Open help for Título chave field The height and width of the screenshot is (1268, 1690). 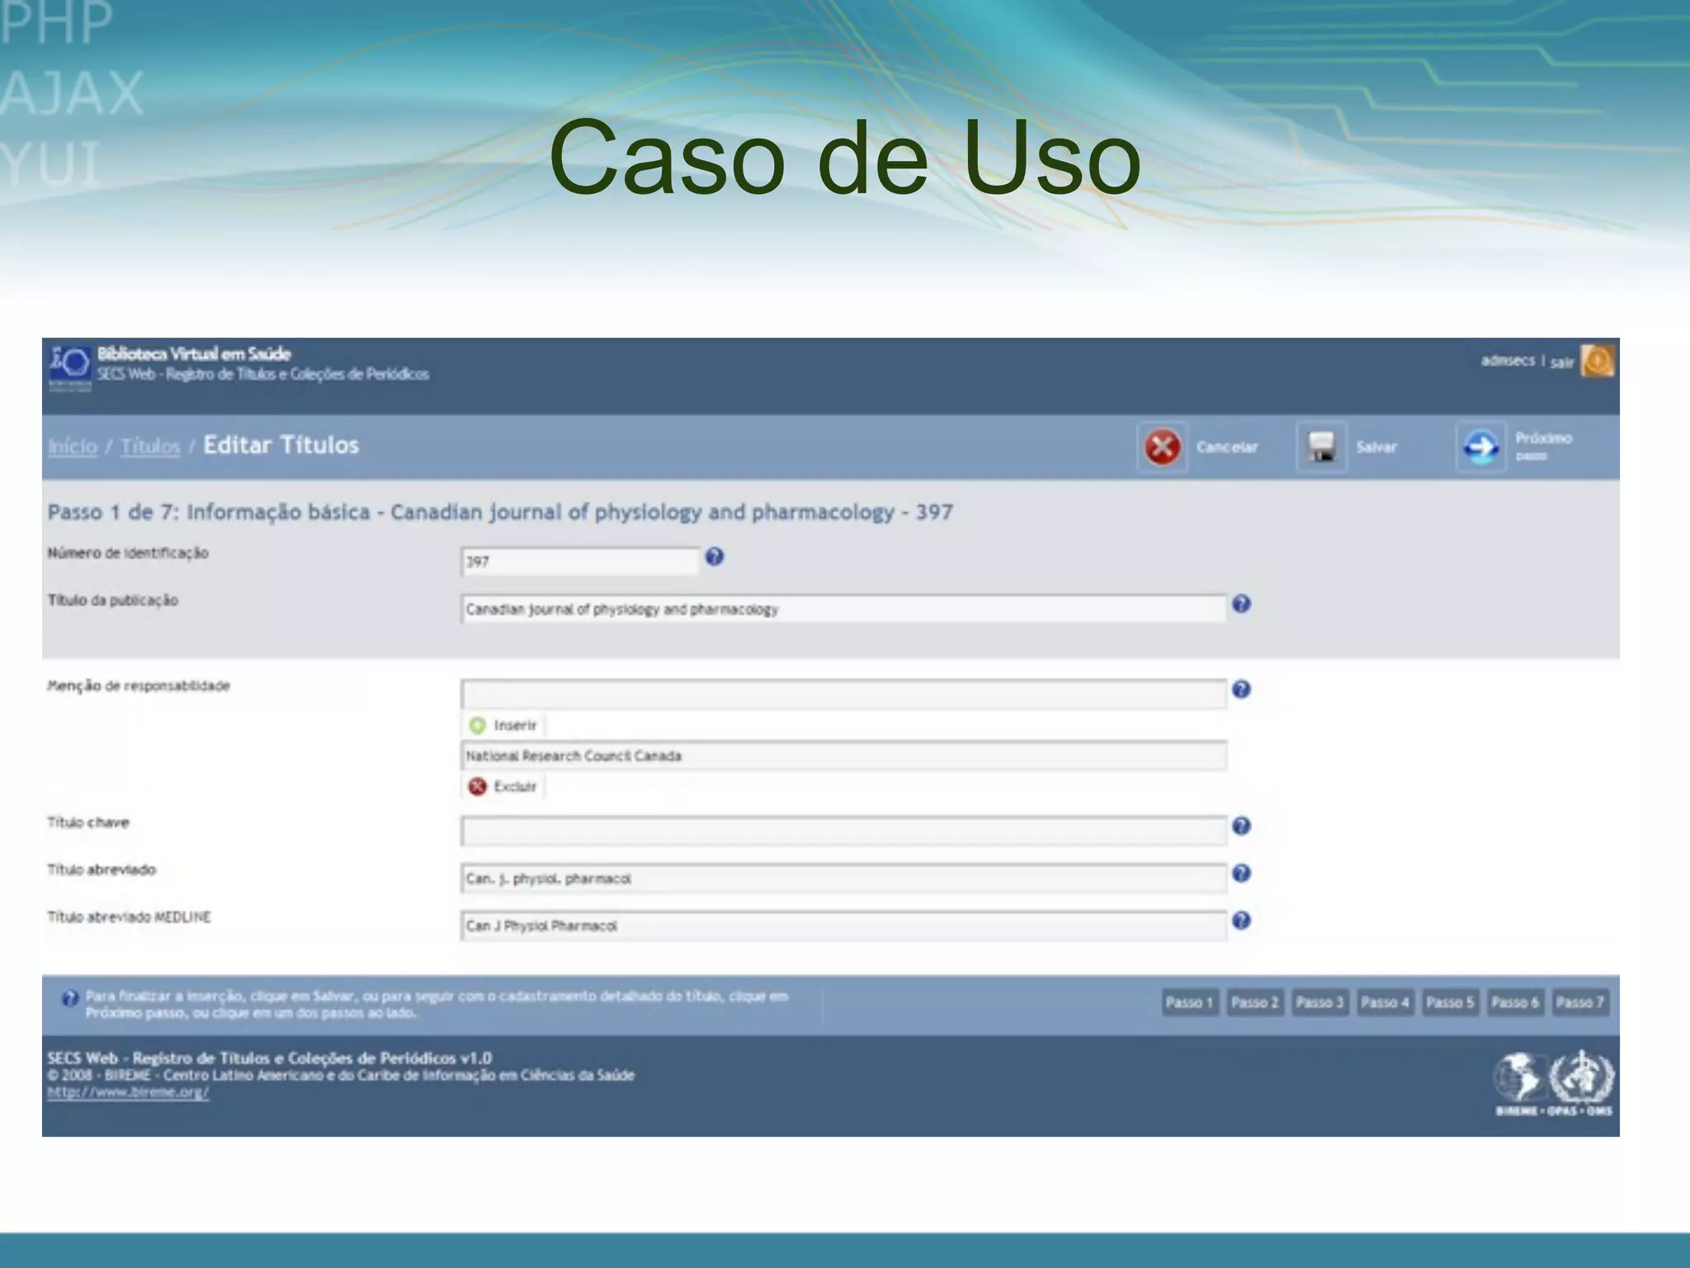click(1241, 826)
